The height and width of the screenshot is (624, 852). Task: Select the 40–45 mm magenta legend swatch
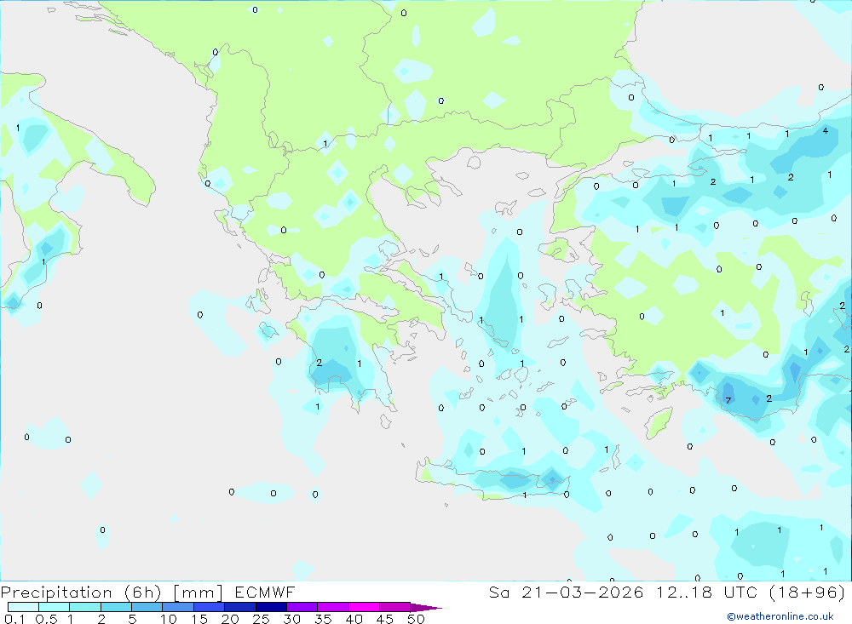coord(364,607)
